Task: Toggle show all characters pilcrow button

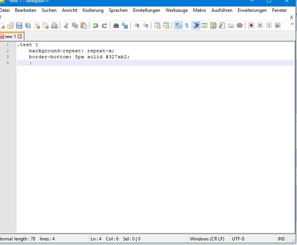Action: coord(187,26)
